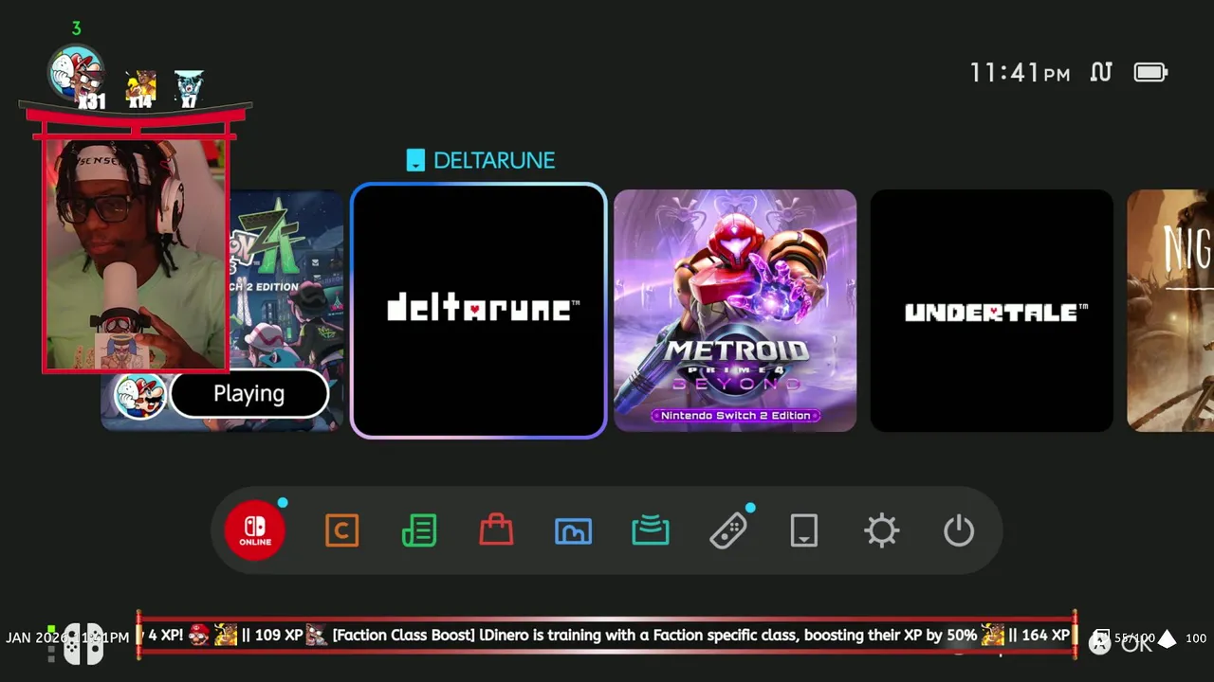Open GameChat C icon
The height and width of the screenshot is (682, 1214).
pos(341,530)
